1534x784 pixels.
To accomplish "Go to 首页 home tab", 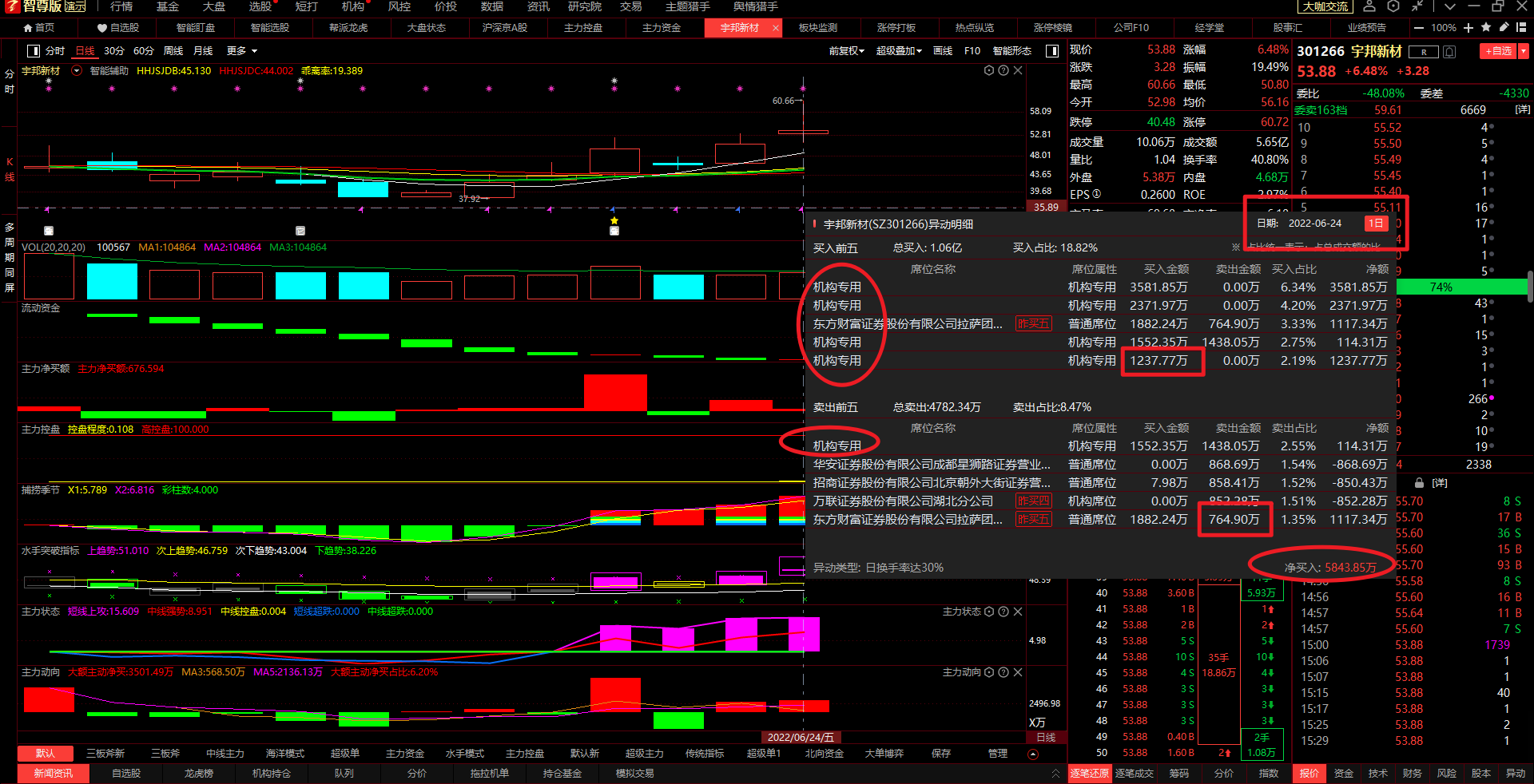I will tap(39, 28).
